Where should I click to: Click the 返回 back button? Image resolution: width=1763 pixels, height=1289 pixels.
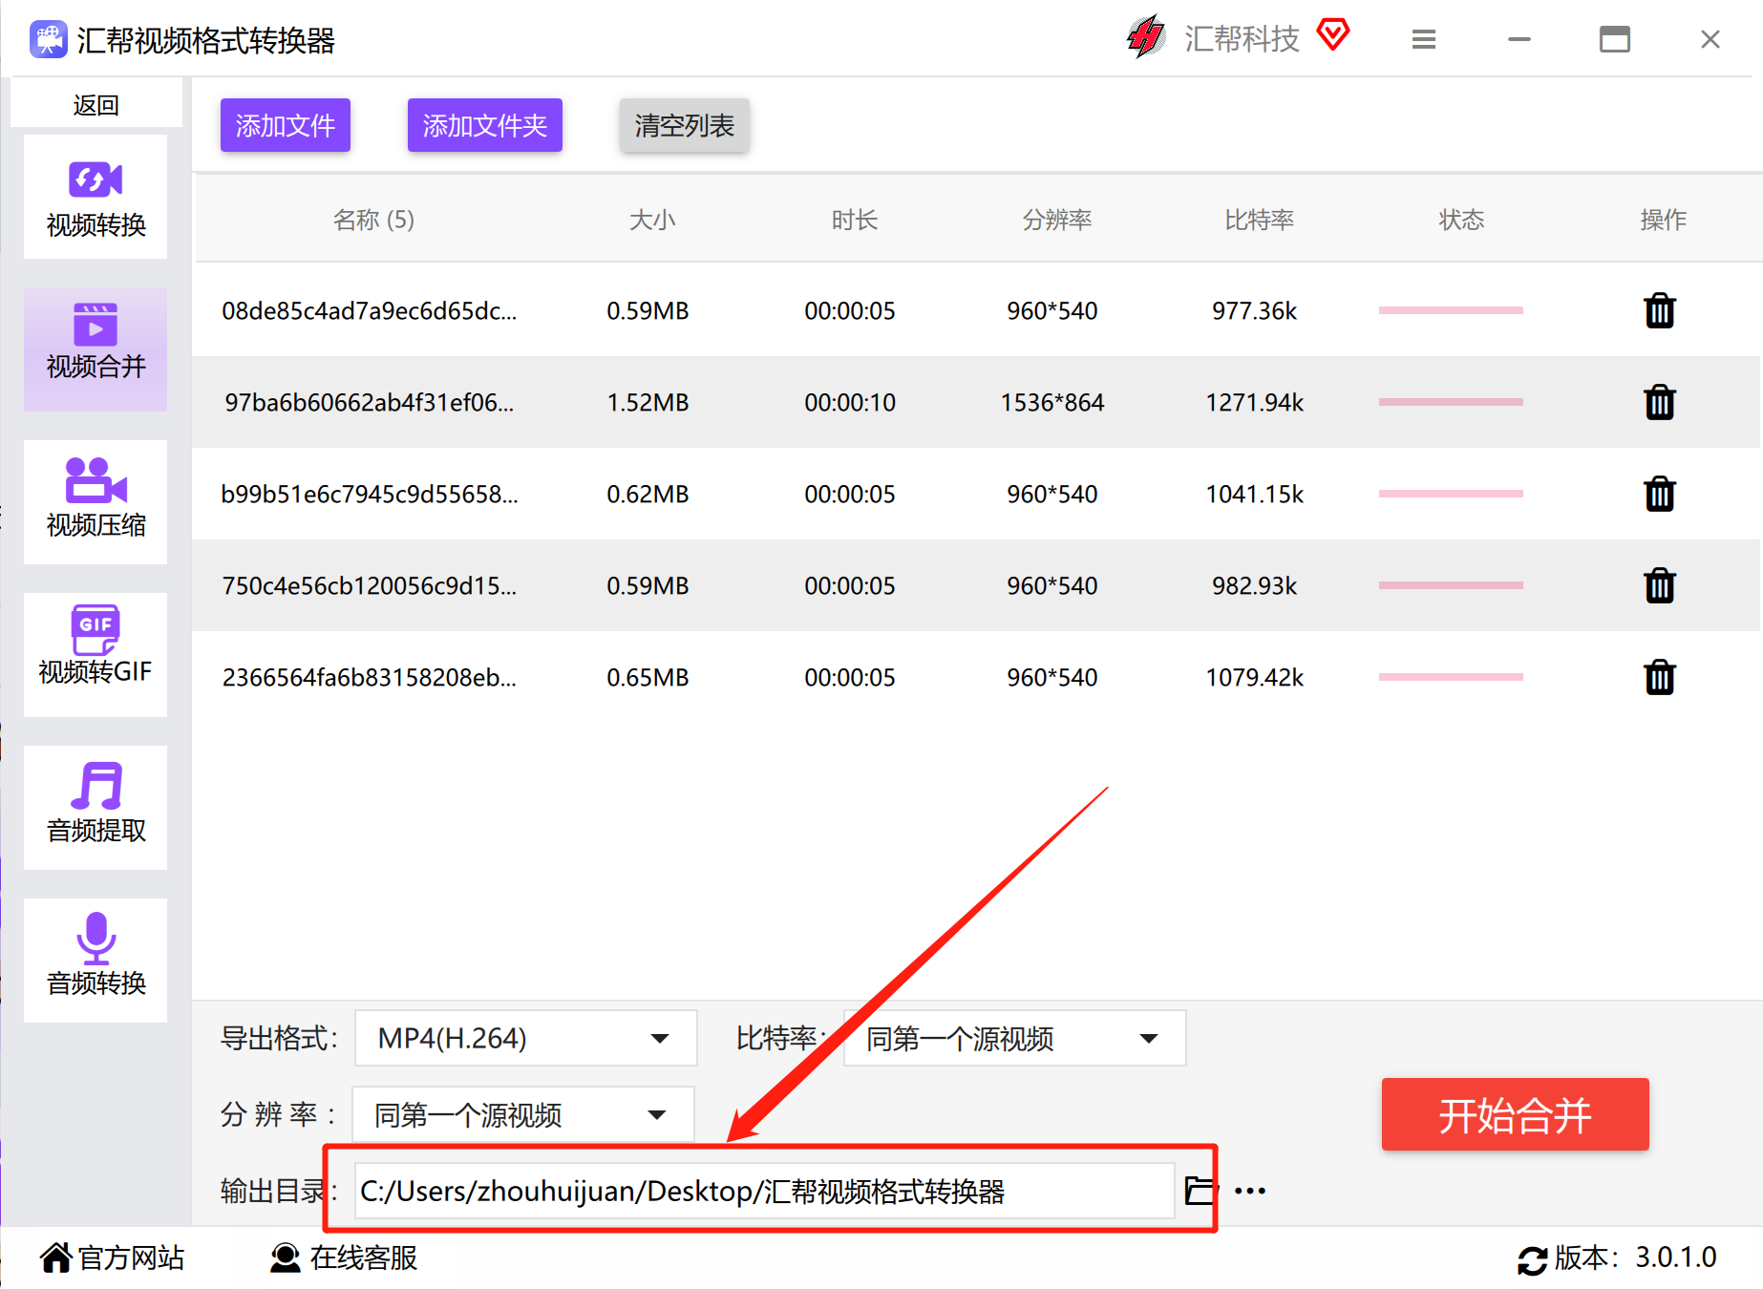(x=96, y=104)
